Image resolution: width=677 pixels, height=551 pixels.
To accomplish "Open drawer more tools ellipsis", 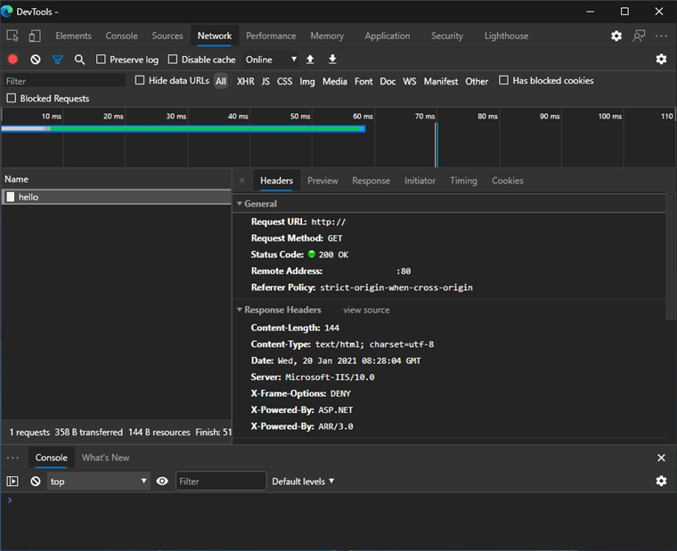I will 12,458.
